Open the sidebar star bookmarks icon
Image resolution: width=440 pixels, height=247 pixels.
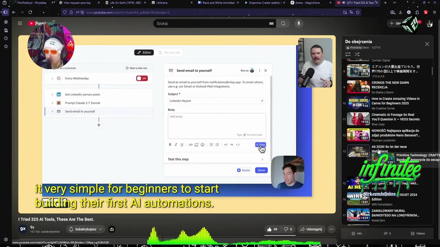coord(6,46)
